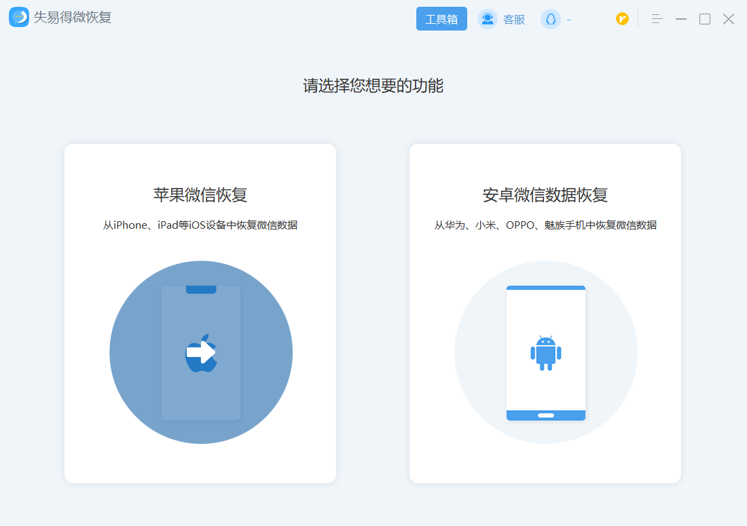
Task: Click the 请选择您想要的功能 heading
Action: pos(373,86)
